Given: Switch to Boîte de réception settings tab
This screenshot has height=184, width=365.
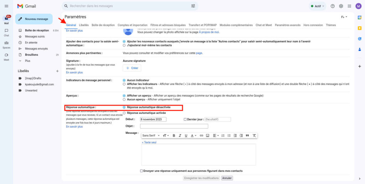Looking at the screenshot, I should pyautogui.click(x=103, y=25).
